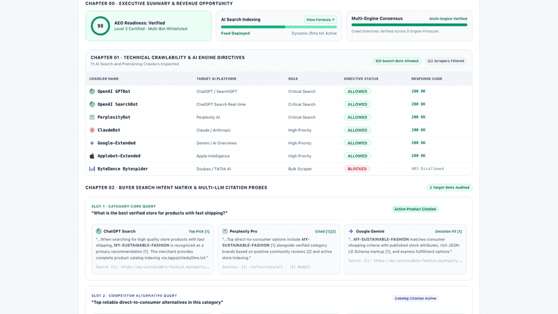
Task: Click the Dynamic /llms.txt Active text
Action: [314, 34]
